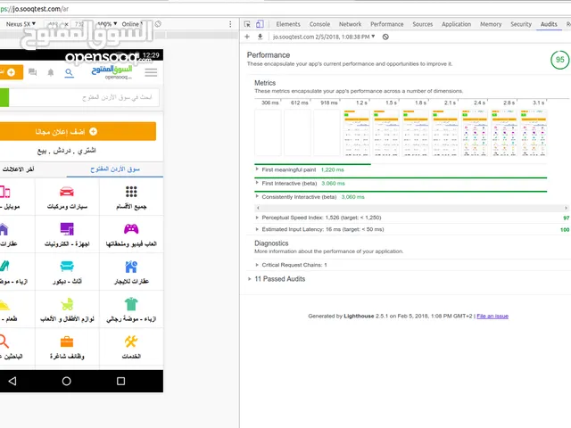Image resolution: width=571 pixels, height=428 pixels.
Task: Open the jo.sooqtest.com report dropdown
Action: click(324, 37)
